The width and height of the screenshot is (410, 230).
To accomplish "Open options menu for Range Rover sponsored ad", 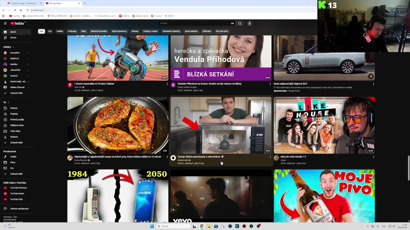I will point(373,84).
